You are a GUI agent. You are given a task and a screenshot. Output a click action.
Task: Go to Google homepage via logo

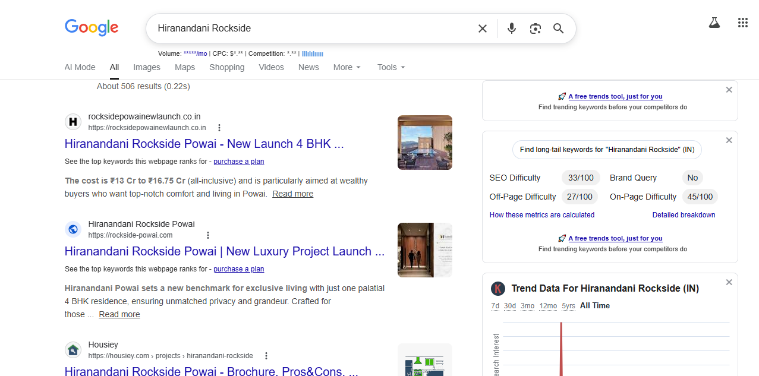pos(92,27)
